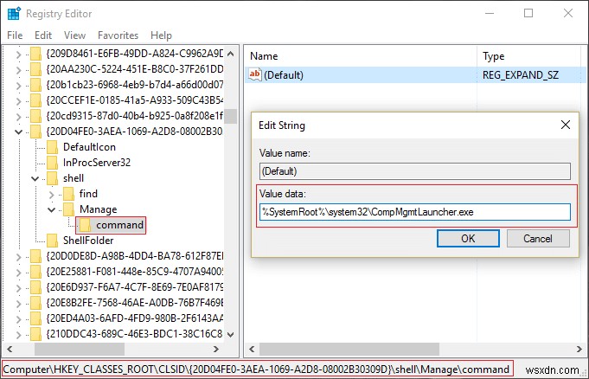This screenshot has width=589, height=379.
Task: Click folder icon of {20AA230C-5224-451E key
Action: (x=35, y=69)
